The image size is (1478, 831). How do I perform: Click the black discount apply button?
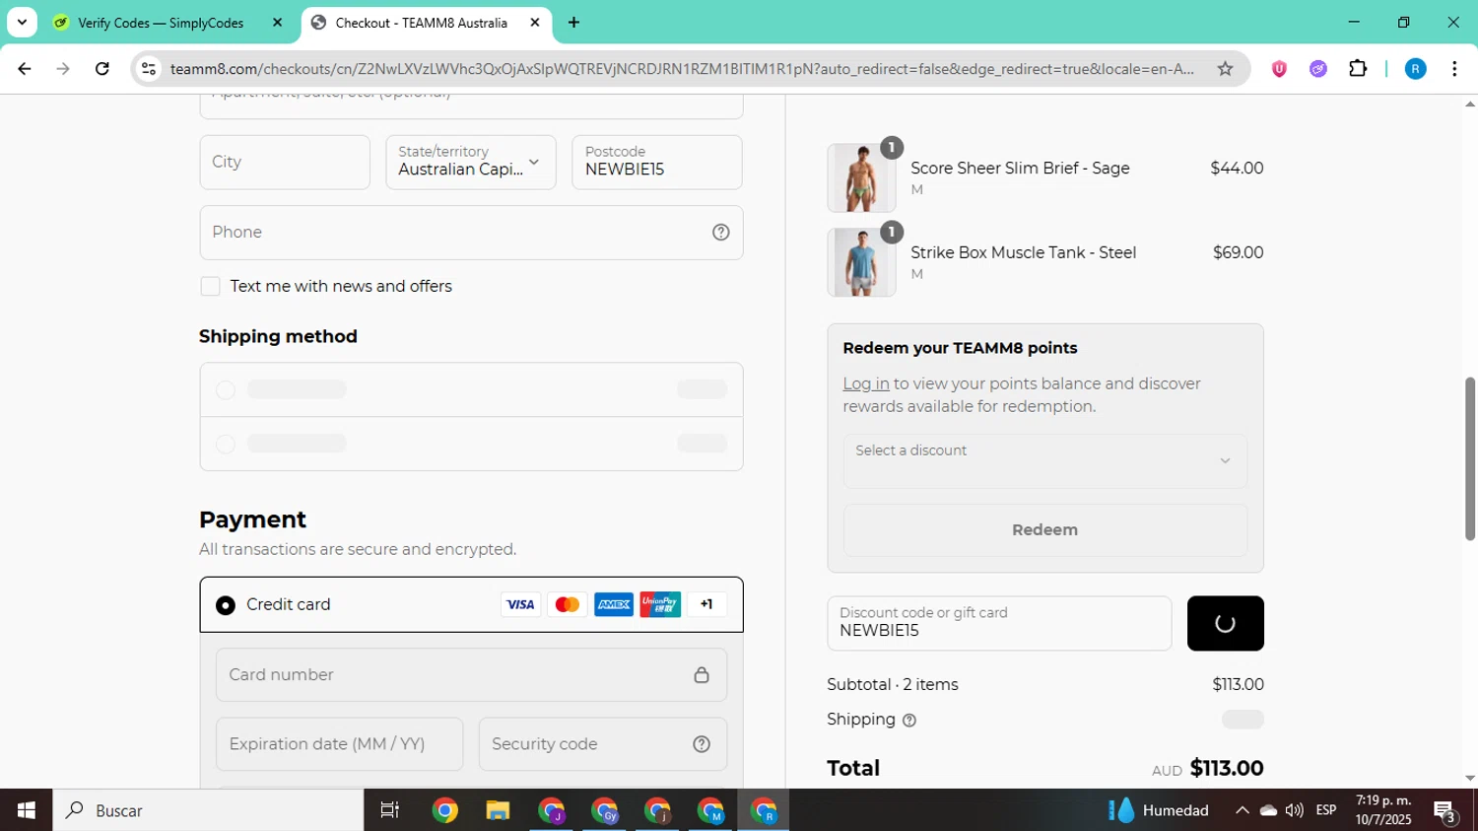point(1226,623)
